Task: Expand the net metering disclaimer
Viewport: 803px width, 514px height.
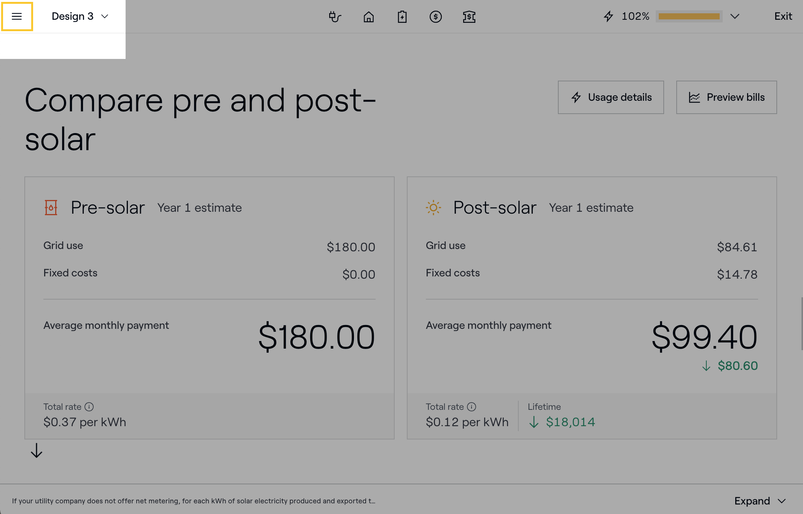Action: 760,501
